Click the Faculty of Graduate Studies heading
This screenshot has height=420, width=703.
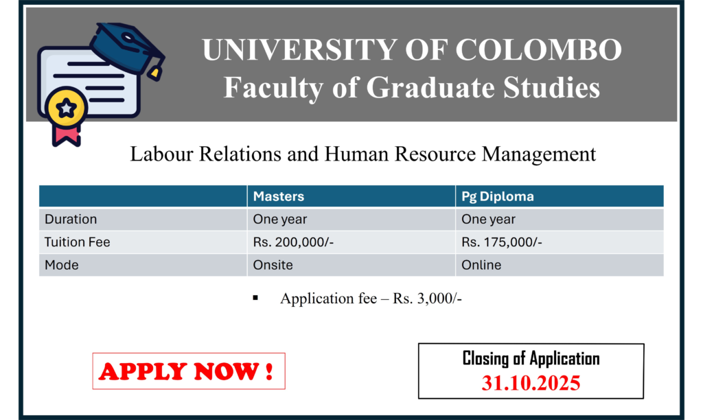click(x=411, y=88)
